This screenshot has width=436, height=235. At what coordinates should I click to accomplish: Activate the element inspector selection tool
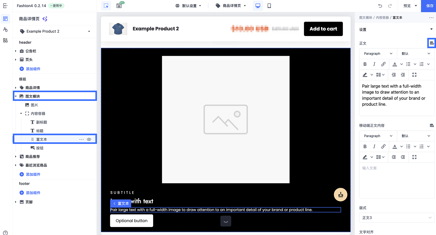click(x=106, y=6)
